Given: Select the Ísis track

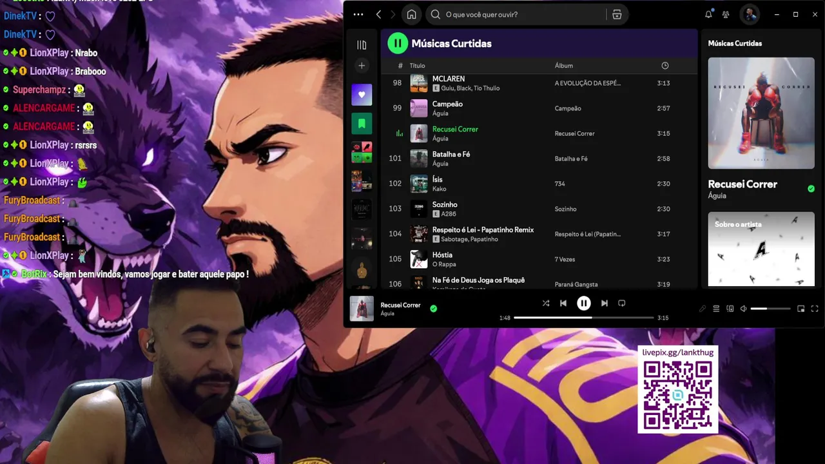Looking at the screenshot, I should (x=539, y=184).
